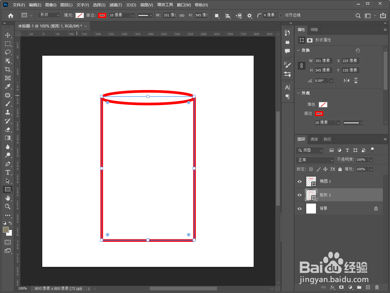390x293 pixels.
Task: Click the rotation angle field 0.00°
Action: tap(322, 81)
